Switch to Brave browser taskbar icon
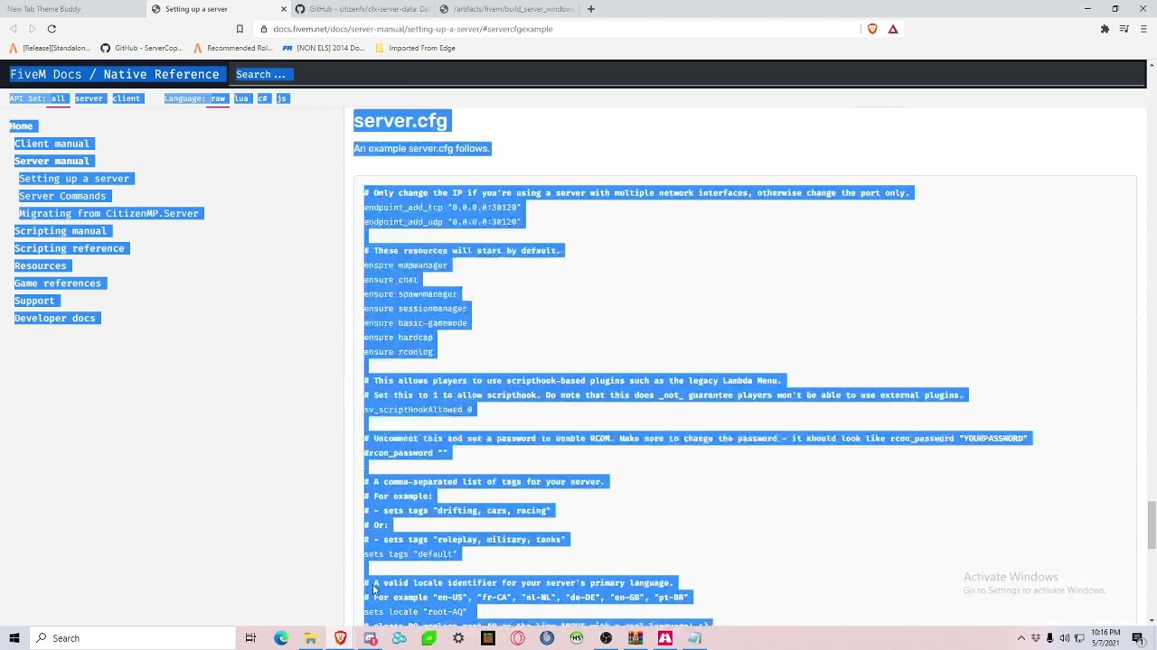 (x=340, y=638)
